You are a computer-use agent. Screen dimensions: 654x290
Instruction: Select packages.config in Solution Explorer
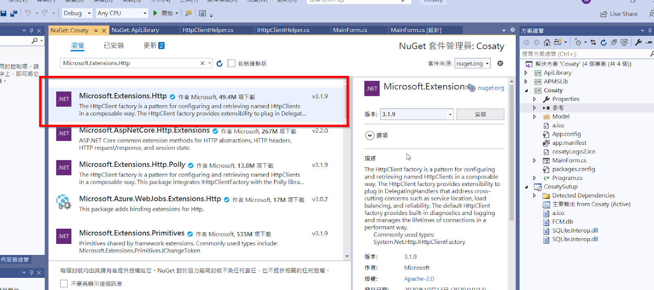coord(573,169)
